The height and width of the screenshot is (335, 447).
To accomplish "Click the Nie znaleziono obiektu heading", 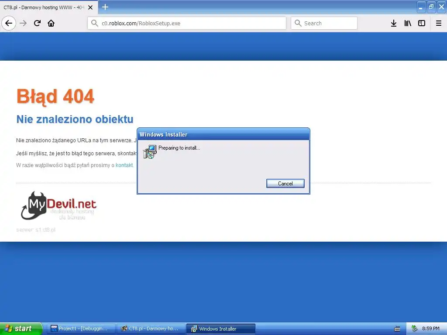I will [75, 119].
